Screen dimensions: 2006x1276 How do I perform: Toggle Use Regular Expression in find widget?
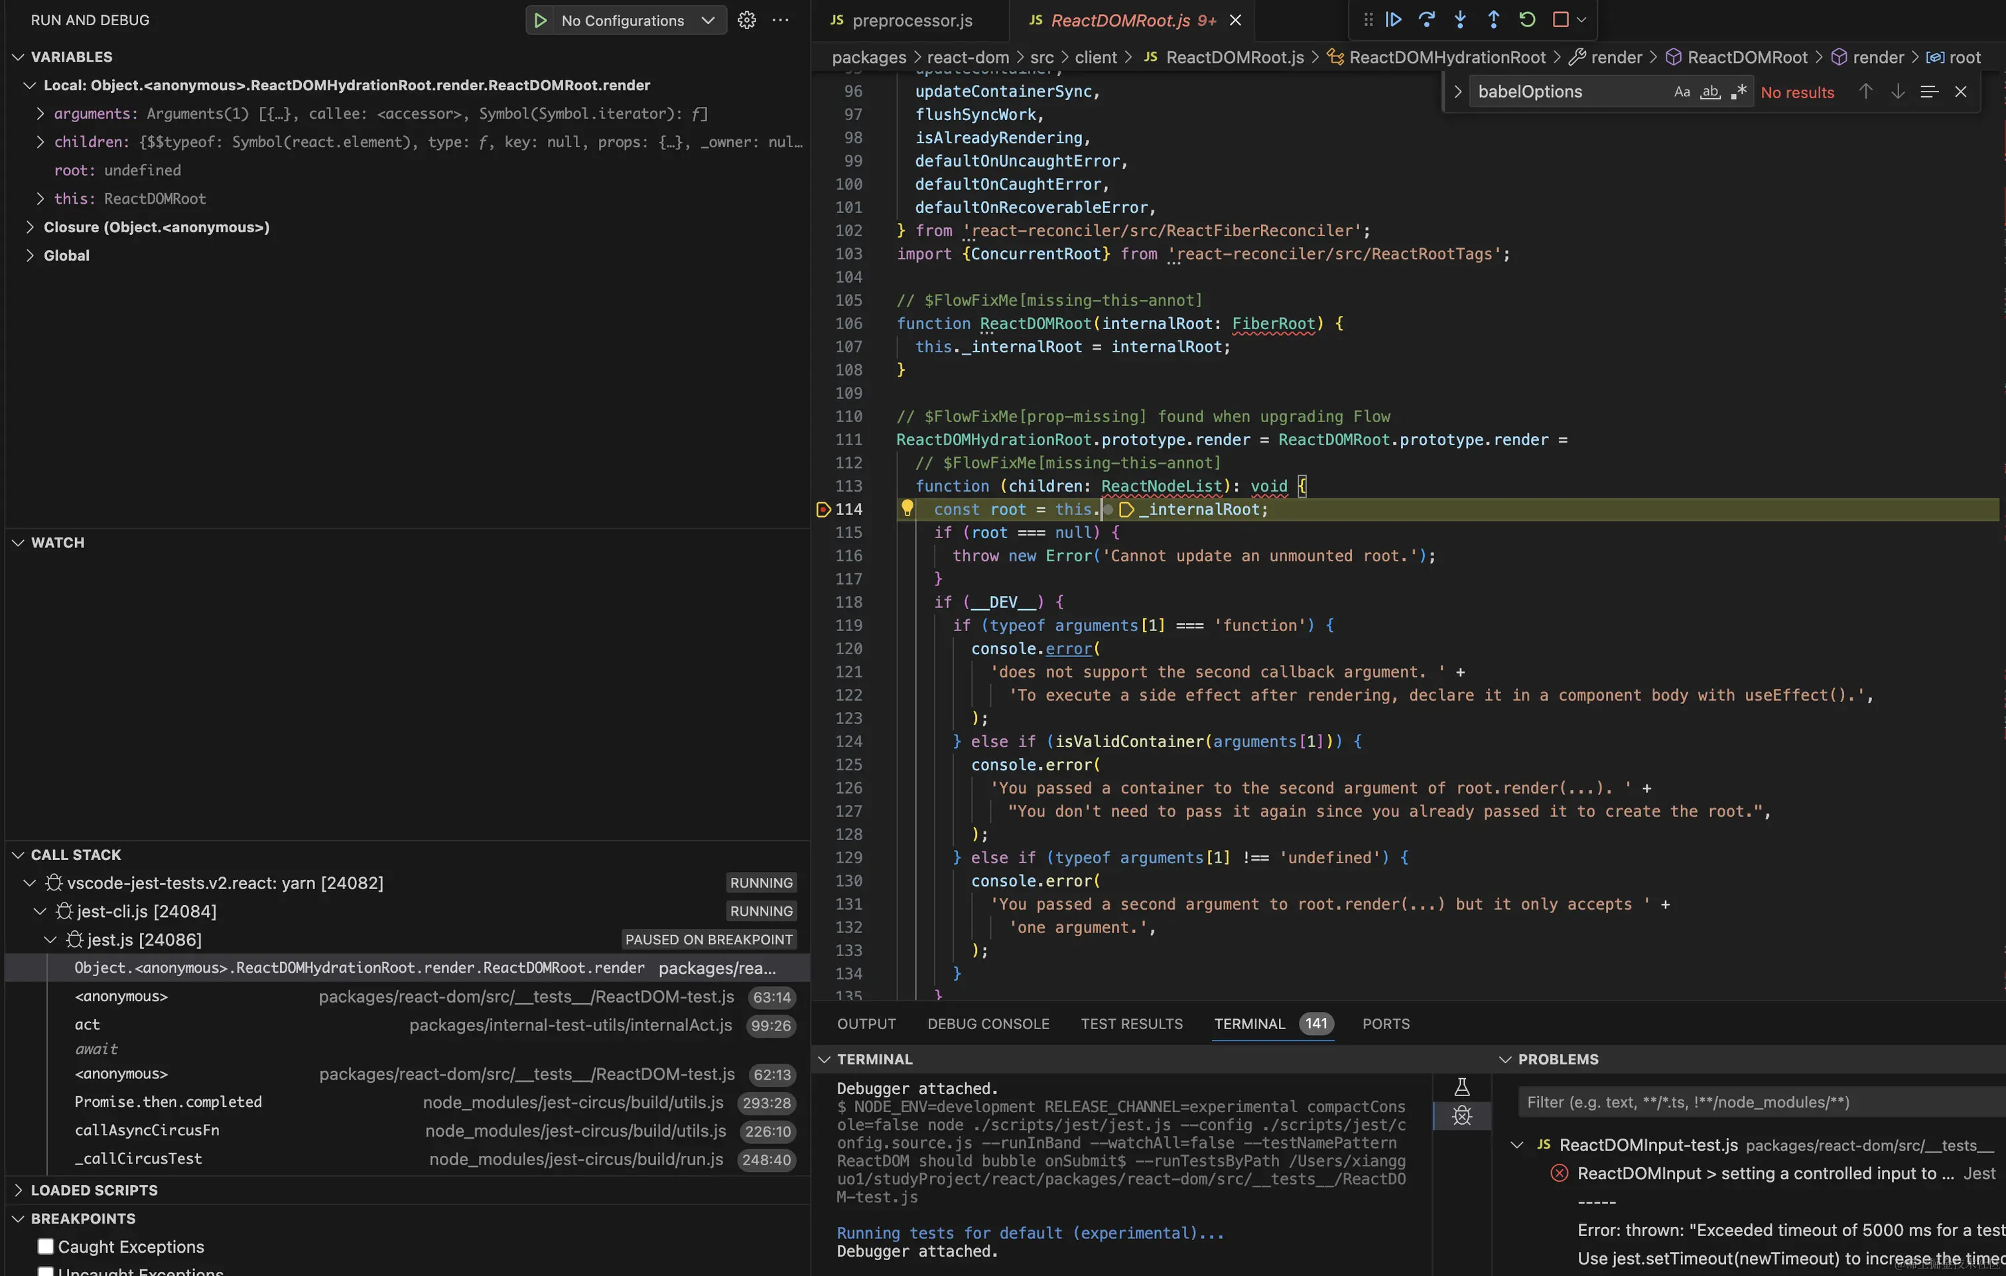click(1739, 92)
